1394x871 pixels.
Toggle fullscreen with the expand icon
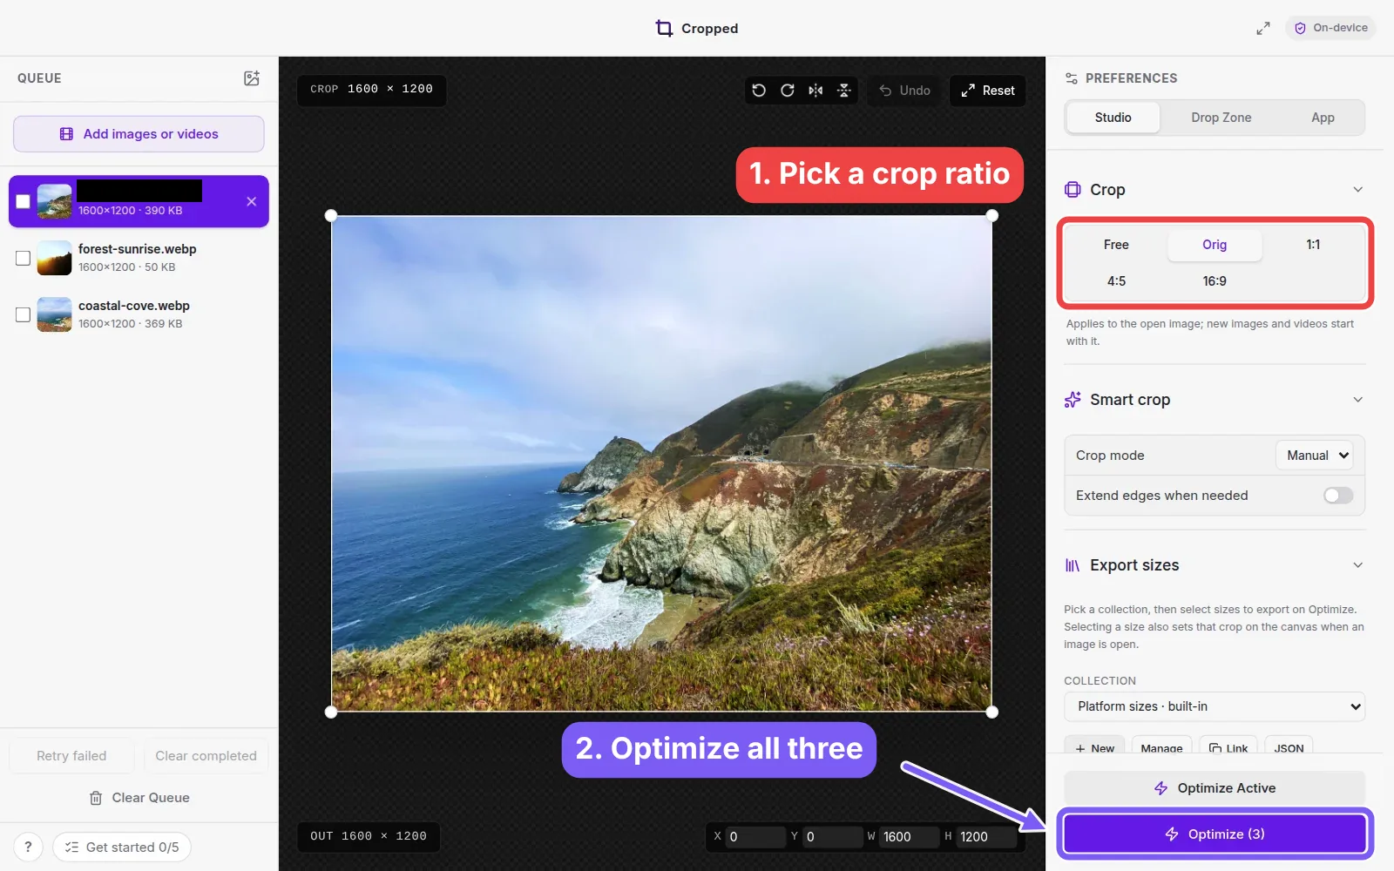coord(1263,28)
